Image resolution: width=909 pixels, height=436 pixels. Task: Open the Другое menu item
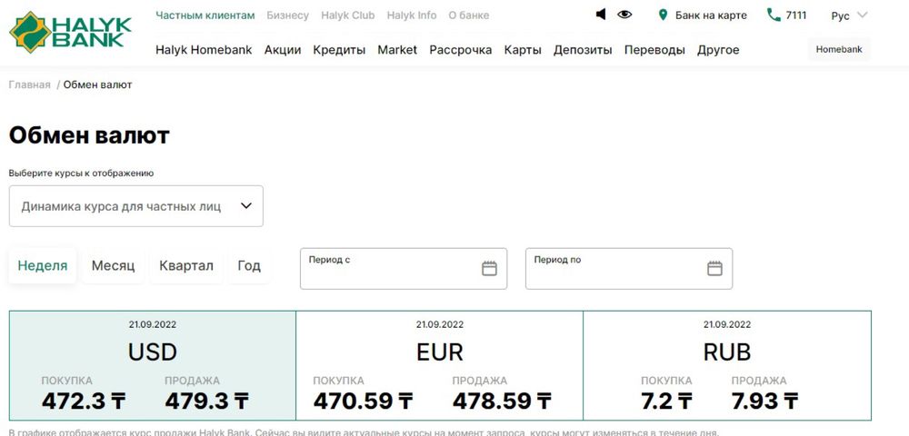pyautogui.click(x=718, y=50)
